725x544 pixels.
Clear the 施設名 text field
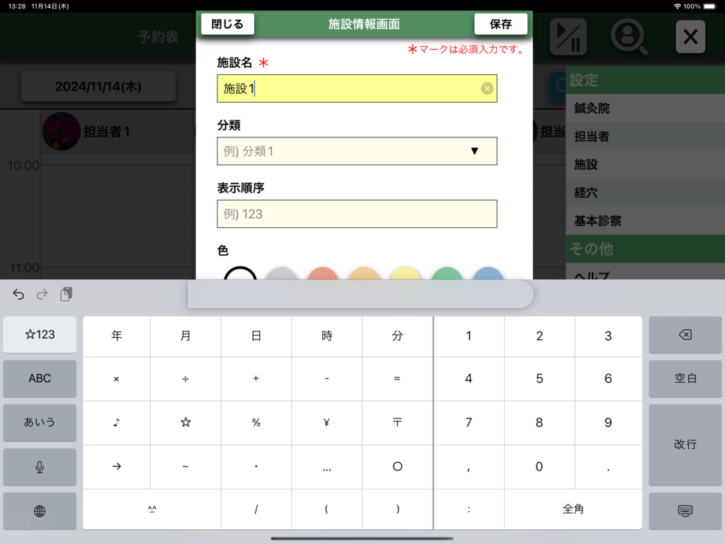487,89
